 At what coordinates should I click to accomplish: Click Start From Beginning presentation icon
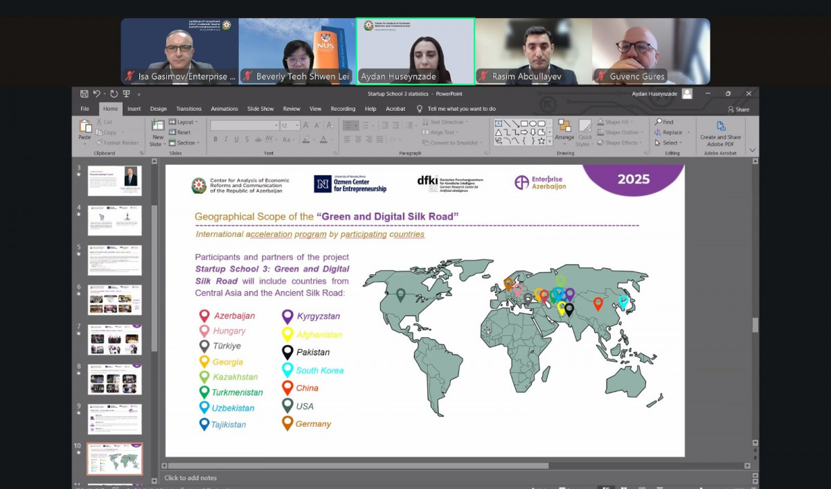[127, 94]
